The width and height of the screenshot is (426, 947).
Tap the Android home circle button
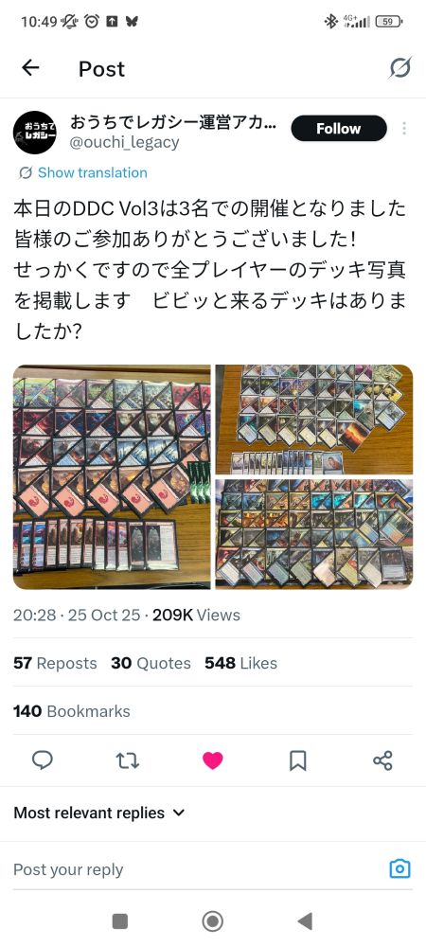212,921
